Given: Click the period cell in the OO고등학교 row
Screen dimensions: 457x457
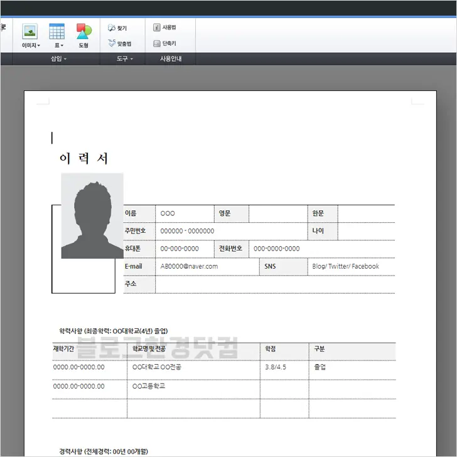Looking at the screenshot, I should coord(90,389).
